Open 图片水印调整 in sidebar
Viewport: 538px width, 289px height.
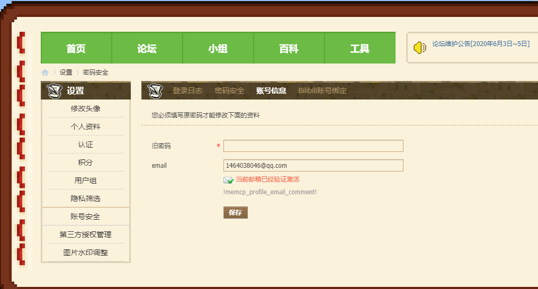[x=85, y=252]
